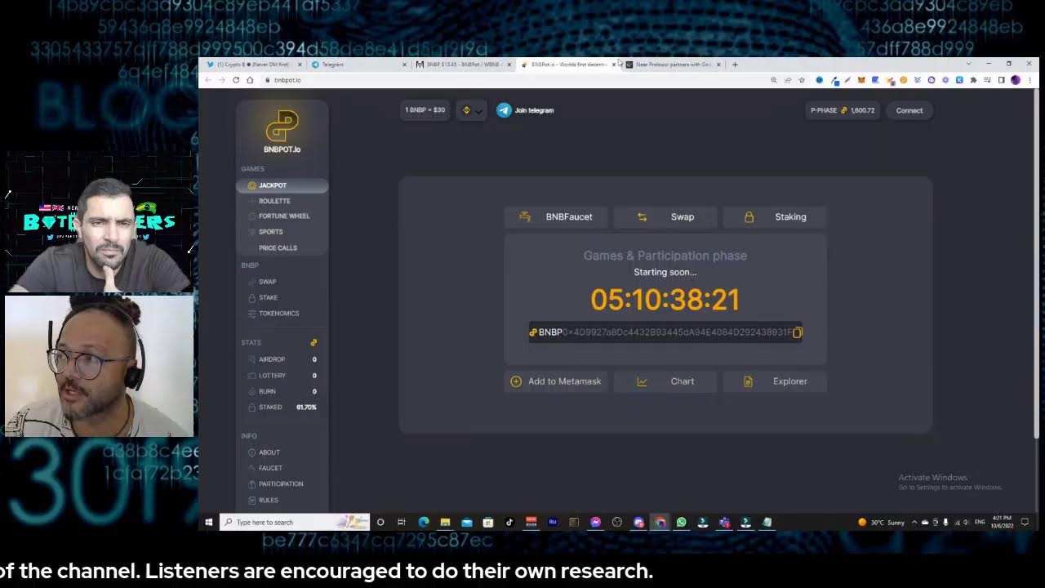Open Price Calls in sidebar

[x=278, y=248]
